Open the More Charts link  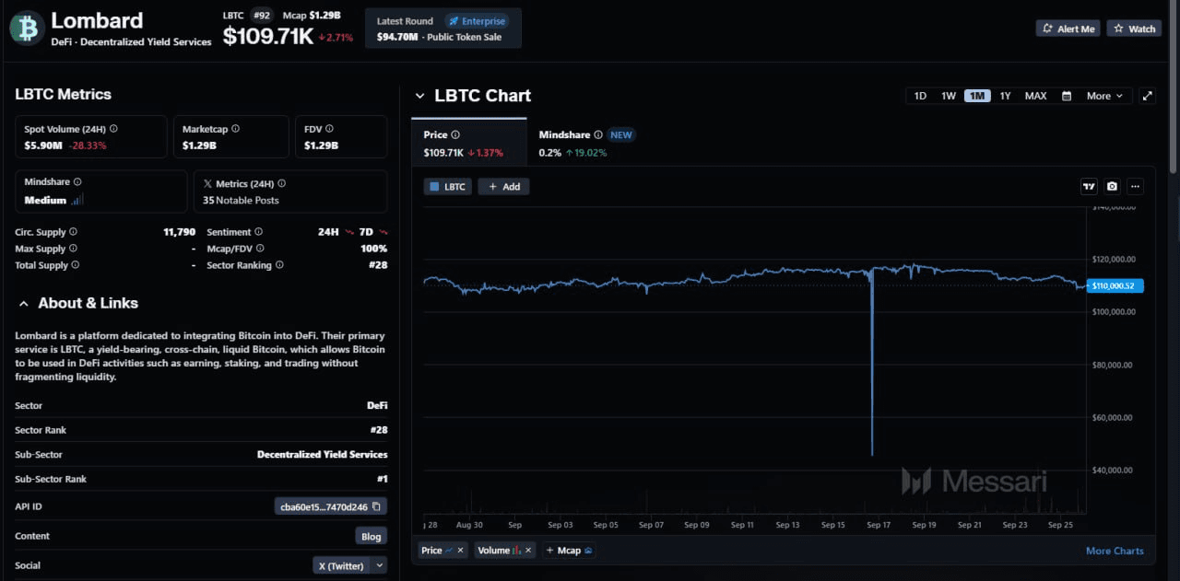point(1115,551)
